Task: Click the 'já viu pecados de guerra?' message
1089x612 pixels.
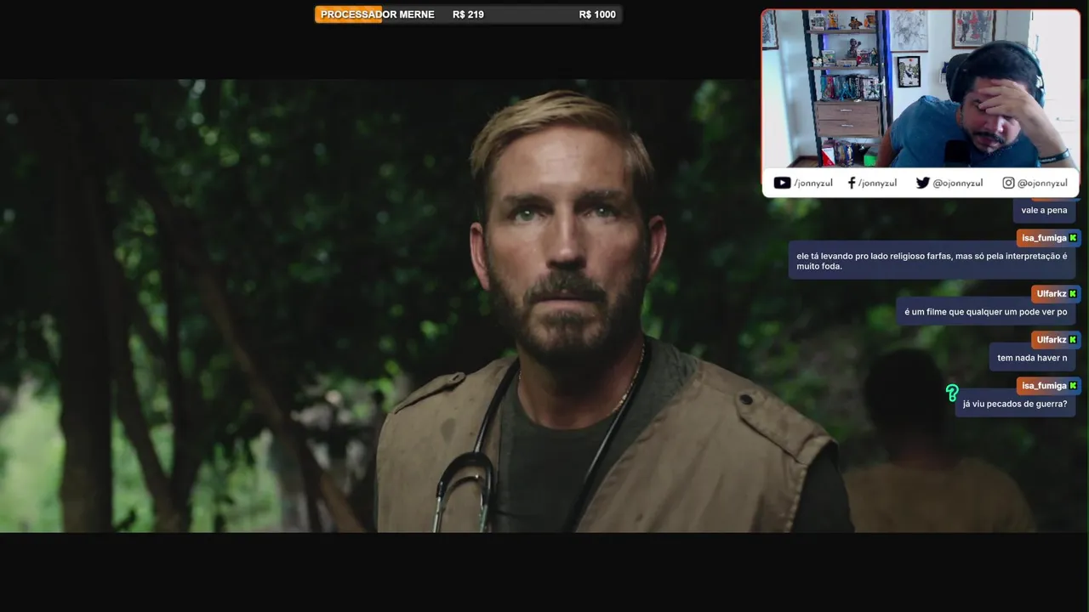Action: click(1015, 404)
